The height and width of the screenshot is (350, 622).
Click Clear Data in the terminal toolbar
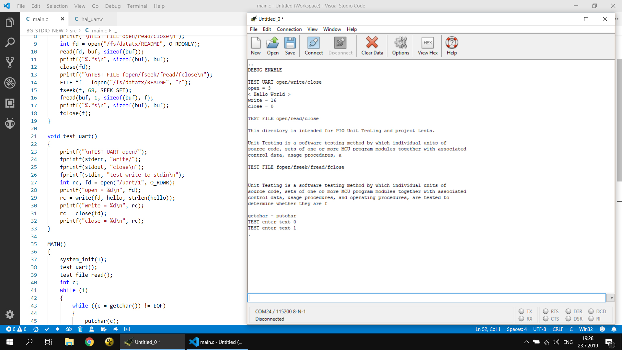(372, 46)
